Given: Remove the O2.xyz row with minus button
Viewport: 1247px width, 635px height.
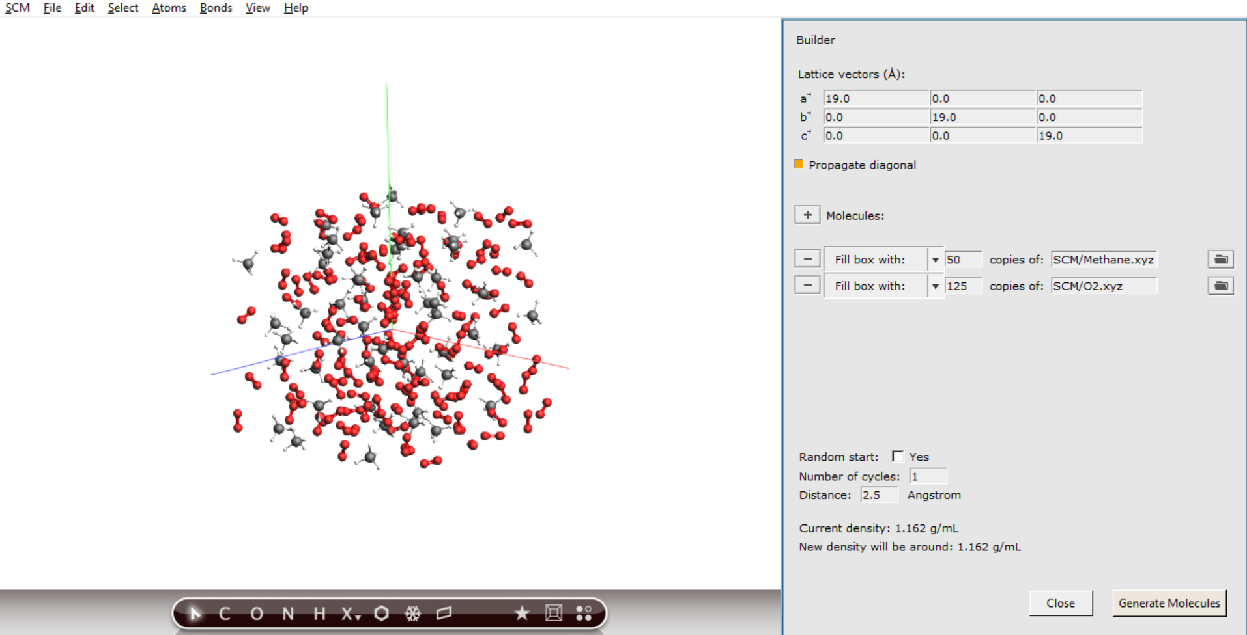Looking at the screenshot, I should [807, 285].
